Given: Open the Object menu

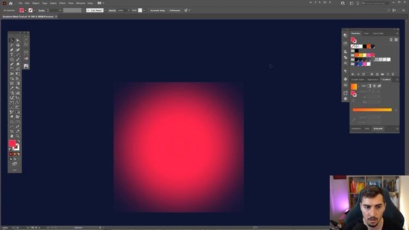Looking at the screenshot, I should click(36, 3).
